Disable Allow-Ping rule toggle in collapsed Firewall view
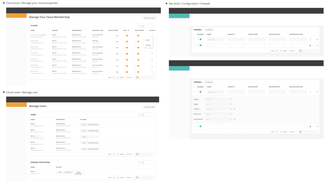This screenshot has height=185, width=327. point(199,39)
